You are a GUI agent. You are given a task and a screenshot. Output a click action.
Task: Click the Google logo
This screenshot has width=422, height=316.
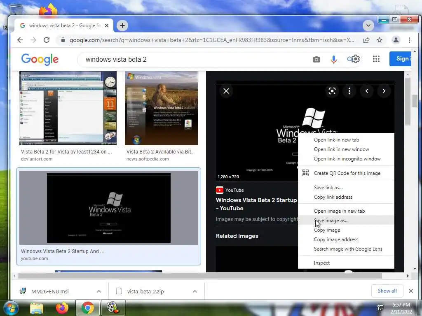40,59
